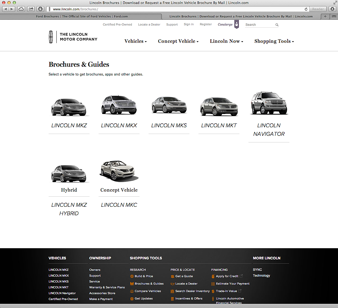
Task: Switch to the Ford Brochures tab
Action: pos(82,16)
